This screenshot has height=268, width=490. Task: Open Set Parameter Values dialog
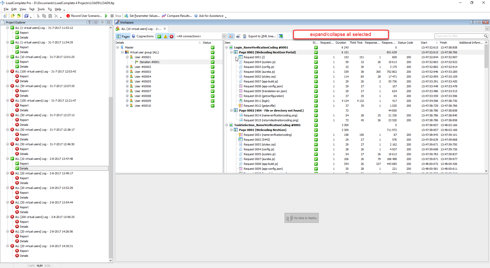[x=142, y=16]
